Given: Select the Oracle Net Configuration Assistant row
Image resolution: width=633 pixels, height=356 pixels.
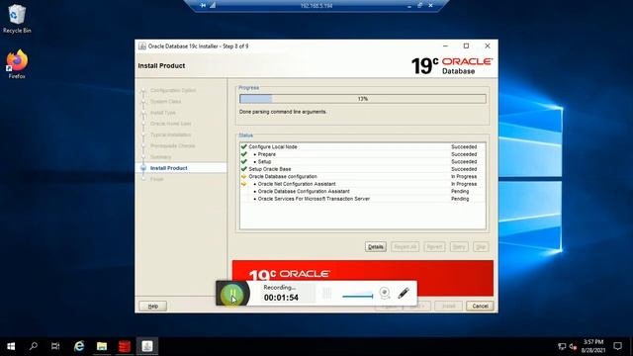Looking at the screenshot, I should (x=363, y=184).
